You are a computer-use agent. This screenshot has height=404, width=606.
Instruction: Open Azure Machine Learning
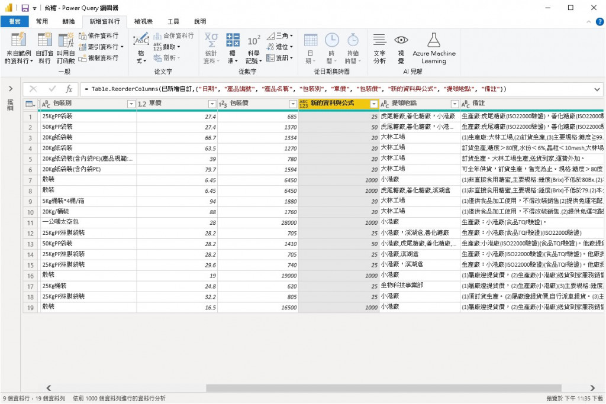click(x=434, y=49)
